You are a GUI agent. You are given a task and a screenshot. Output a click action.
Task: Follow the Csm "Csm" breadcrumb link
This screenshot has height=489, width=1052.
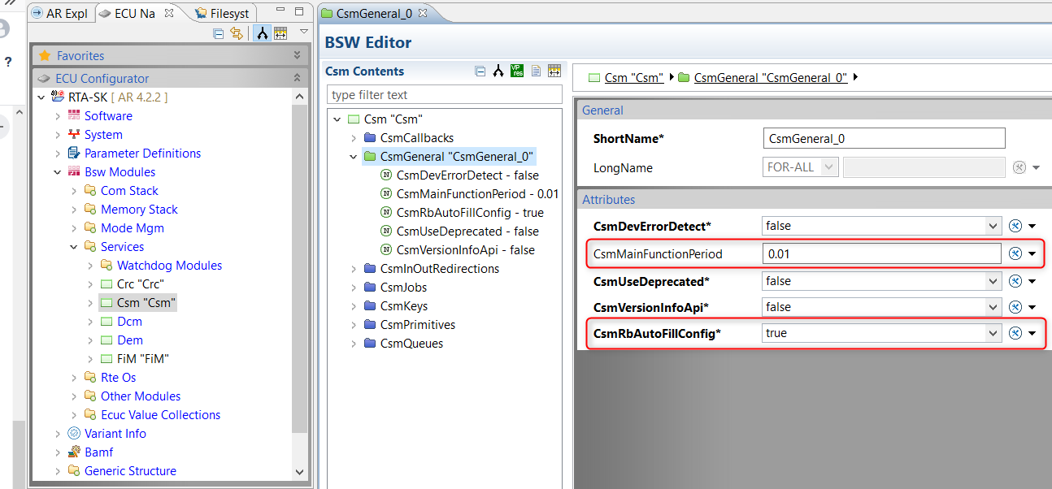634,78
